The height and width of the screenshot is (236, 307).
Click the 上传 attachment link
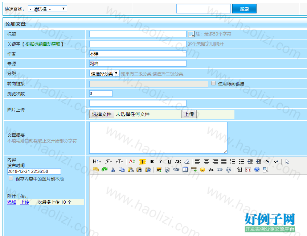[x=25, y=202]
